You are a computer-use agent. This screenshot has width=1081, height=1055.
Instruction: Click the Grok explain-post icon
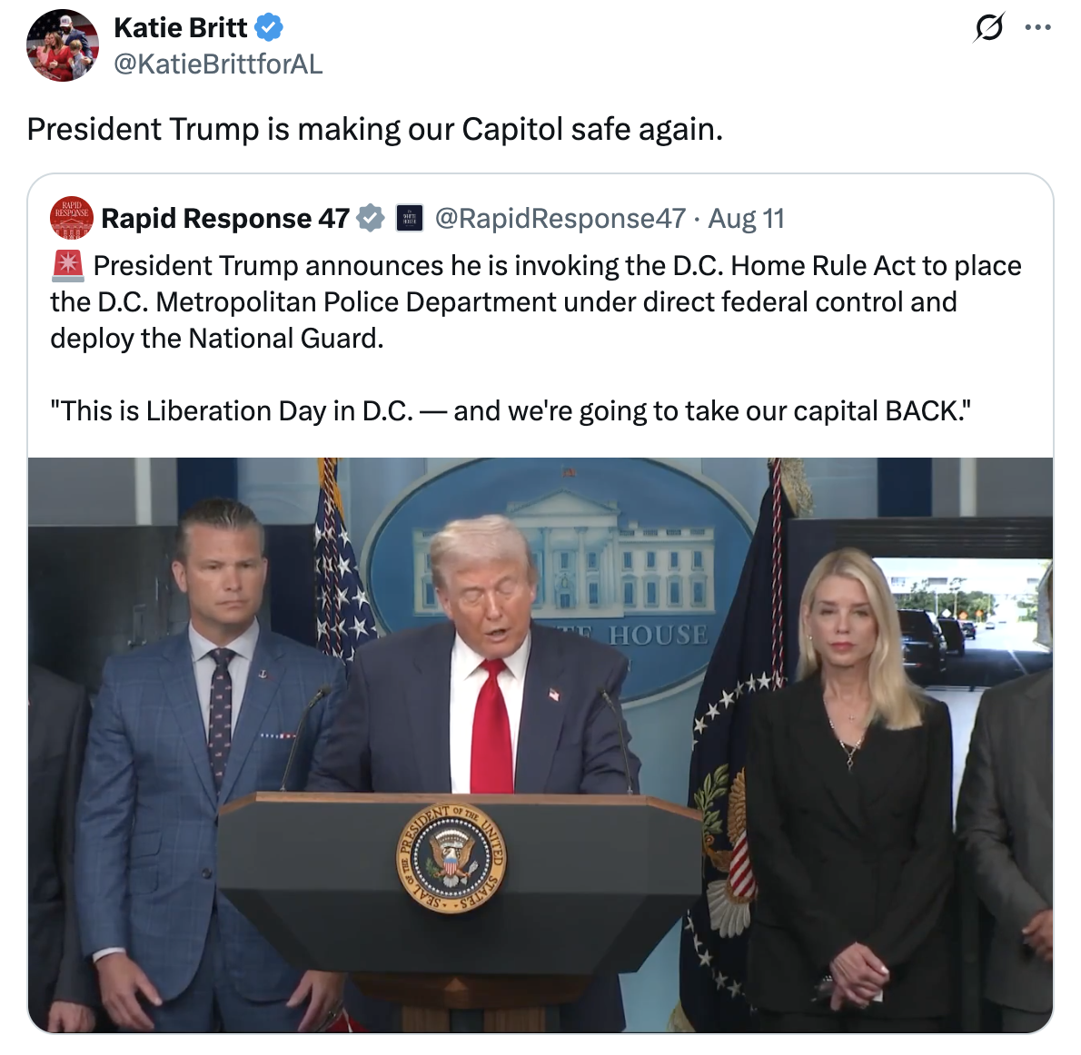[x=989, y=27]
